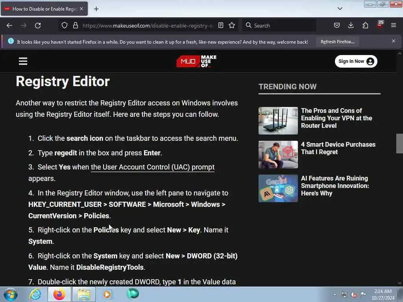Click the TRENDING NOW heading
403x302 pixels.
(287, 87)
